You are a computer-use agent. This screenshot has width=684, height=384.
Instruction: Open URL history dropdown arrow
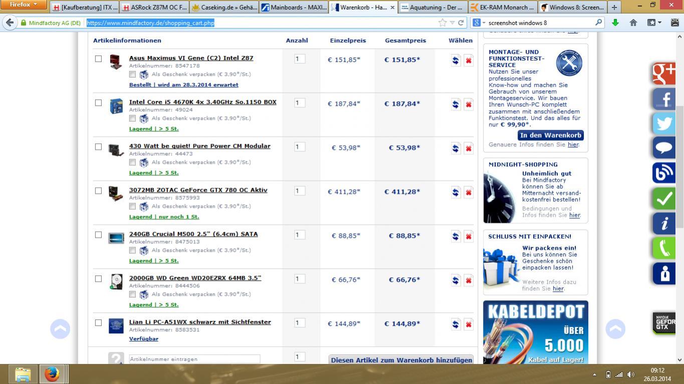coord(452,23)
